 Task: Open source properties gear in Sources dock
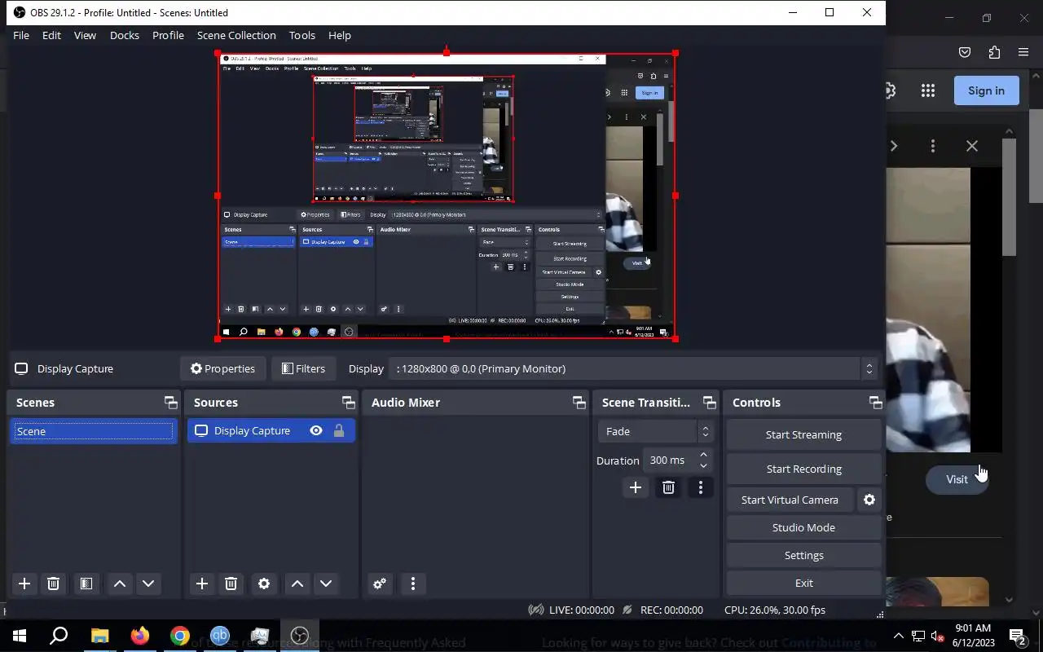(264, 584)
